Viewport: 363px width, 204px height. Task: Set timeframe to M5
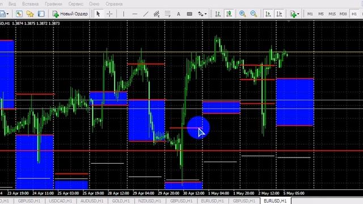pos(320,14)
